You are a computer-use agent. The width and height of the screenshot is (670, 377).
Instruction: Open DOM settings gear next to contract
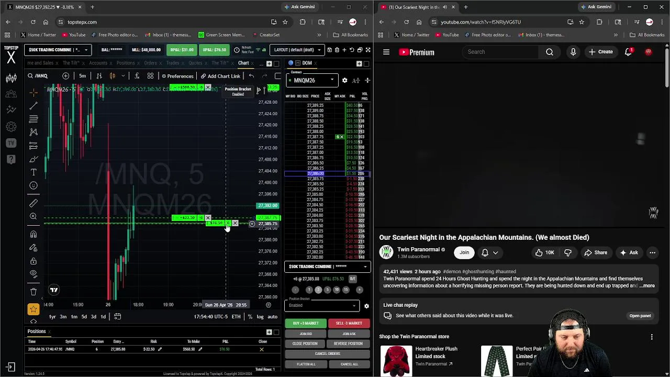coord(344,80)
